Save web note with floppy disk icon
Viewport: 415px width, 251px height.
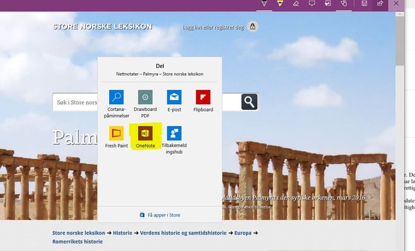pyautogui.click(x=365, y=4)
